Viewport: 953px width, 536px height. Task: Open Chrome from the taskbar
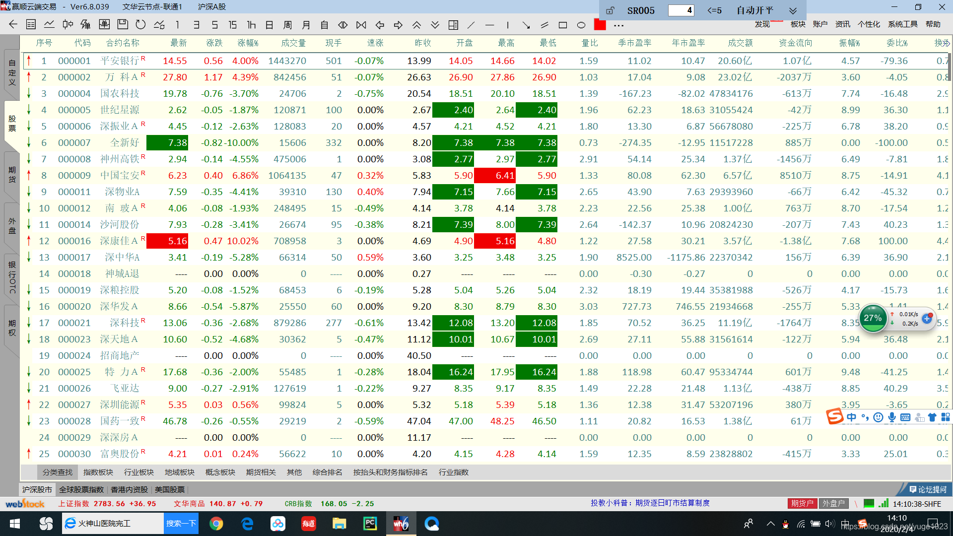coord(216,524)
